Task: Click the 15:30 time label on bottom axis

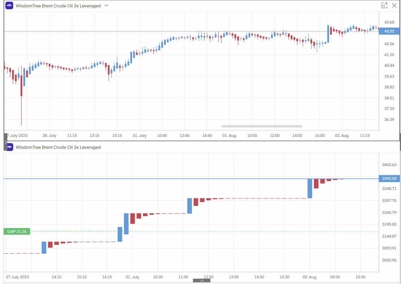Action: tap(284, 277)
